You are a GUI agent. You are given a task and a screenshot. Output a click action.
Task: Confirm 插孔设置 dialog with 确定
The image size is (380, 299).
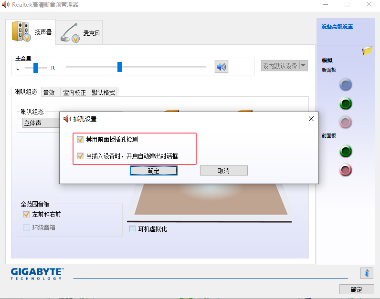coord(154,171)
